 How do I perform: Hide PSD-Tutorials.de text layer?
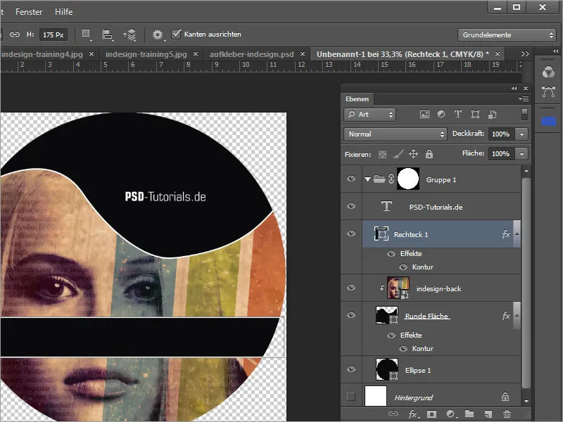[x=351, y=206]
